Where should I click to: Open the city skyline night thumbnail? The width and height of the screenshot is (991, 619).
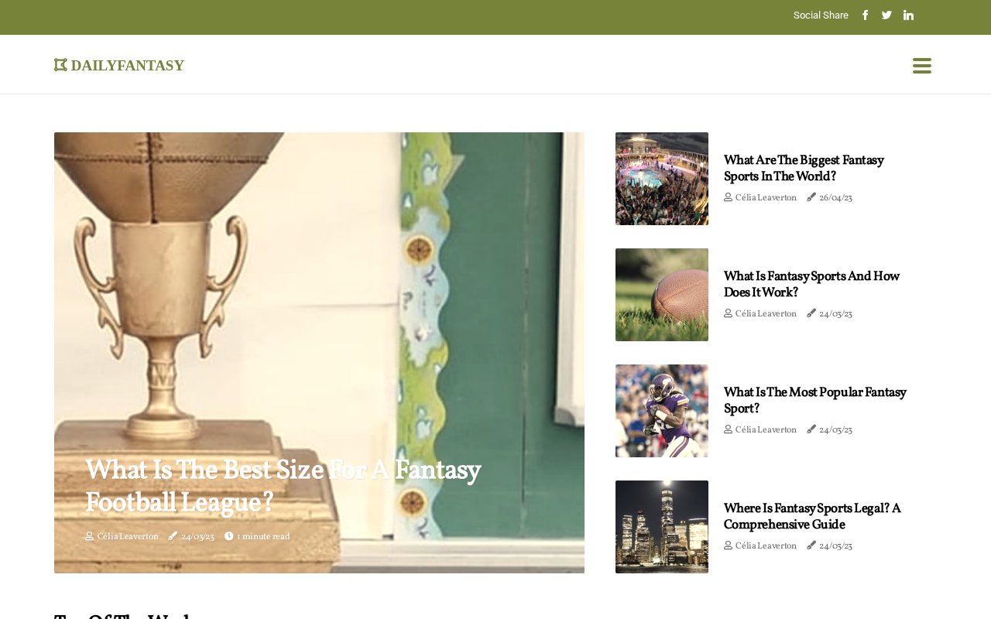(x=662, y=527)
